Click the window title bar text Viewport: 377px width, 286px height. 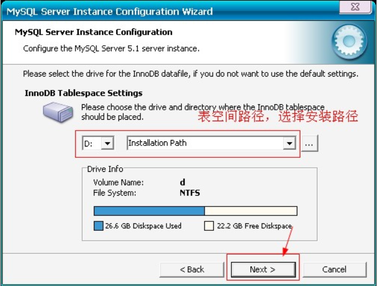[109, 11]
